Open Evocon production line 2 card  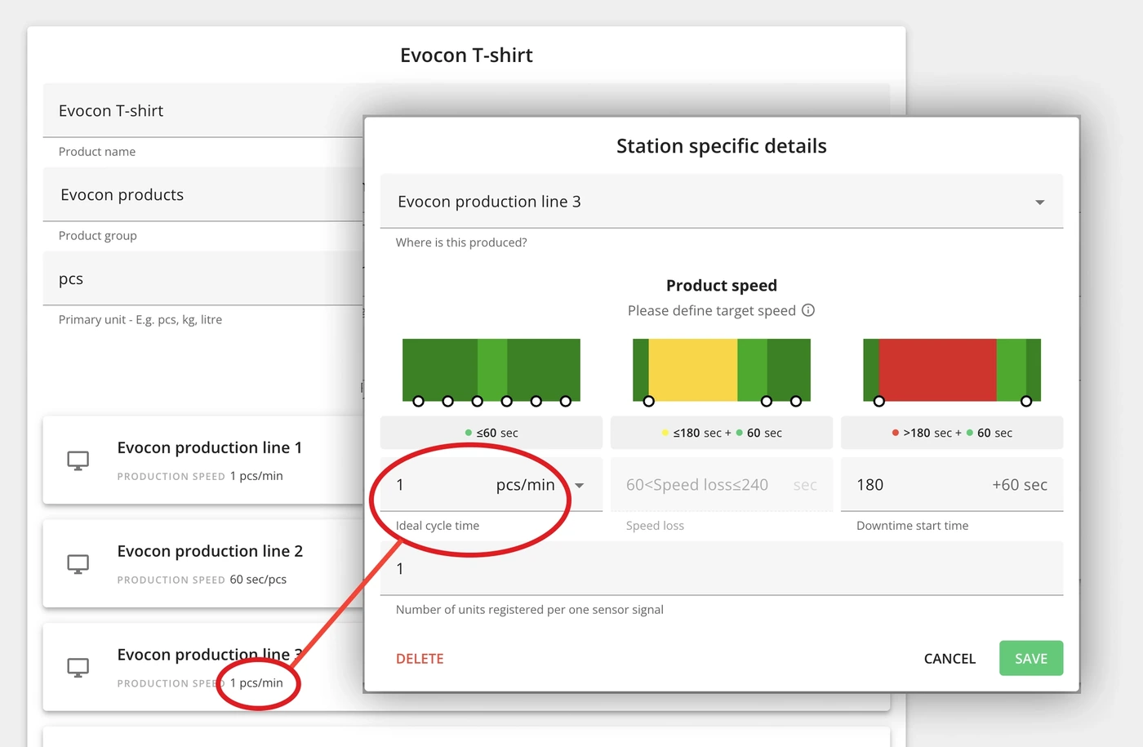203,563
